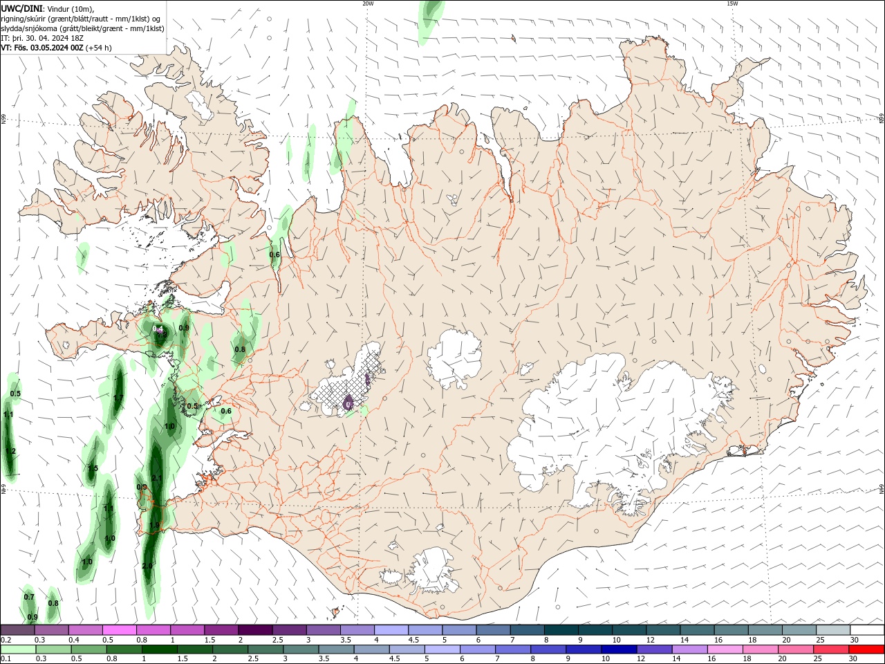Click the dark teal top-row swatch above label 8
885x664 pixels.
click(562, 630)
